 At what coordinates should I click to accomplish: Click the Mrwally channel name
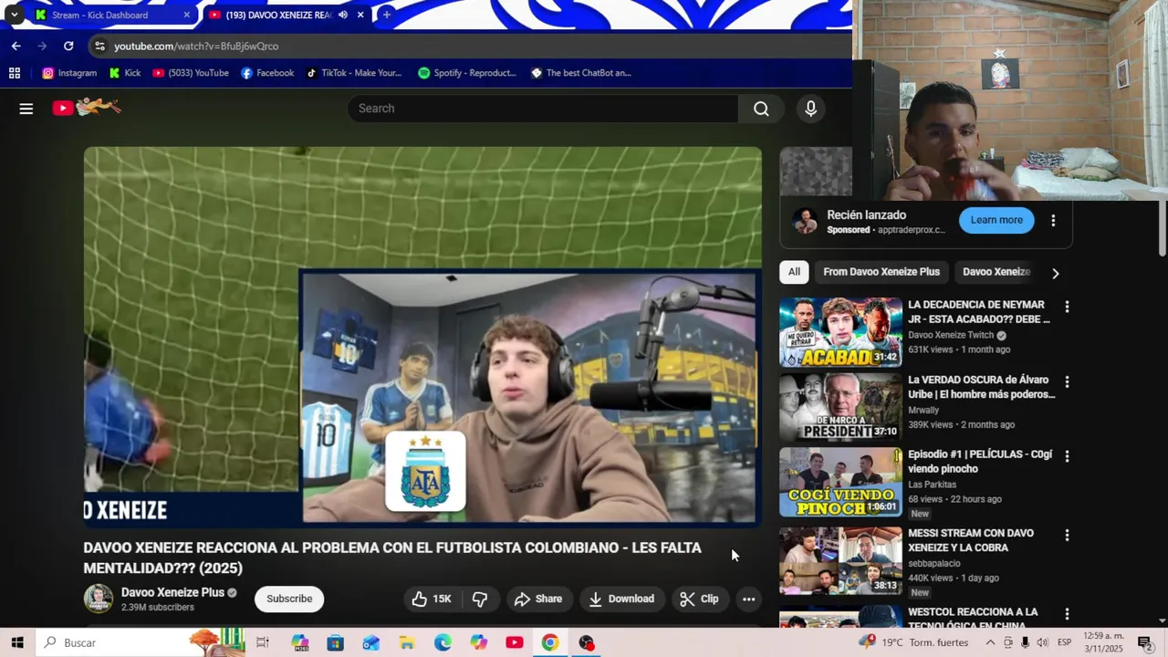(923, 410)
